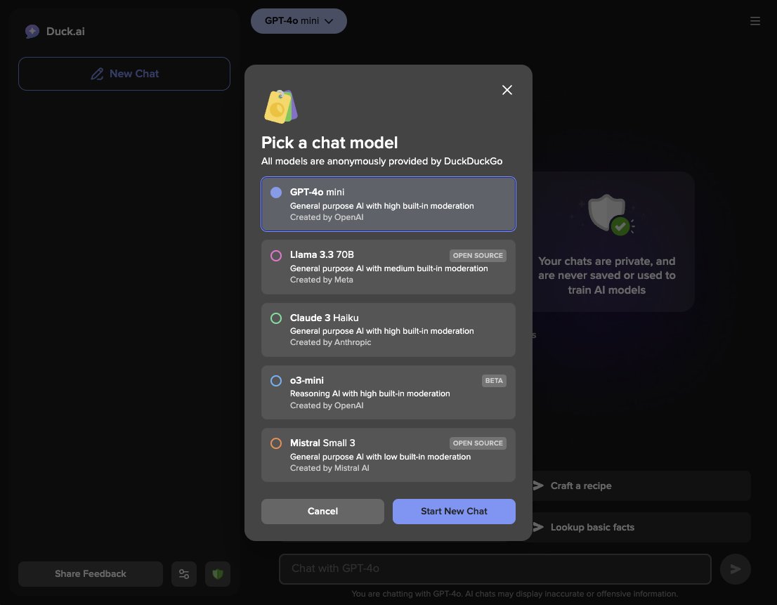The height and width of the screenshot is (605, 777).
Task: Open the hamburger menu in top-right corner
Action: click(755, 21)
